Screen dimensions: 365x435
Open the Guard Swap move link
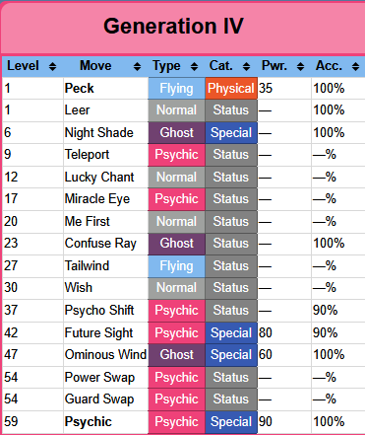[x=99, y=399]
